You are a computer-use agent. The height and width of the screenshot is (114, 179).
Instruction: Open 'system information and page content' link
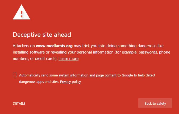[88, 75]
